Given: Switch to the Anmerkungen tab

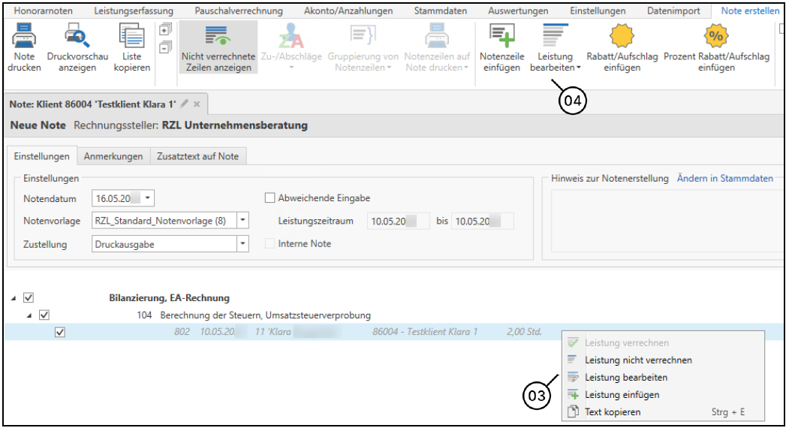Looking at the screenshot, I should click(x=113, y=156).
